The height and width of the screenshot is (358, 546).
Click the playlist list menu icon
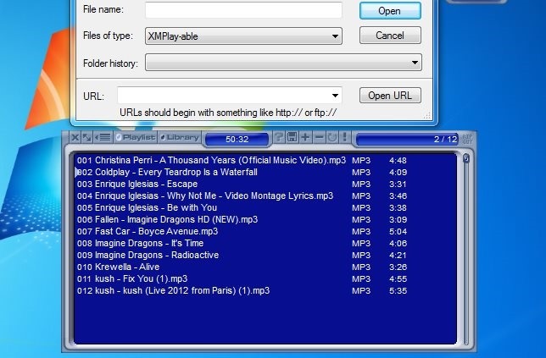(x=103, y=138)
